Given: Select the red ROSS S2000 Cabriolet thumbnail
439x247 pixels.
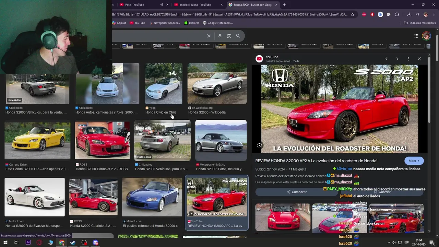Looking at the screenshot, I should pos(102,140).
